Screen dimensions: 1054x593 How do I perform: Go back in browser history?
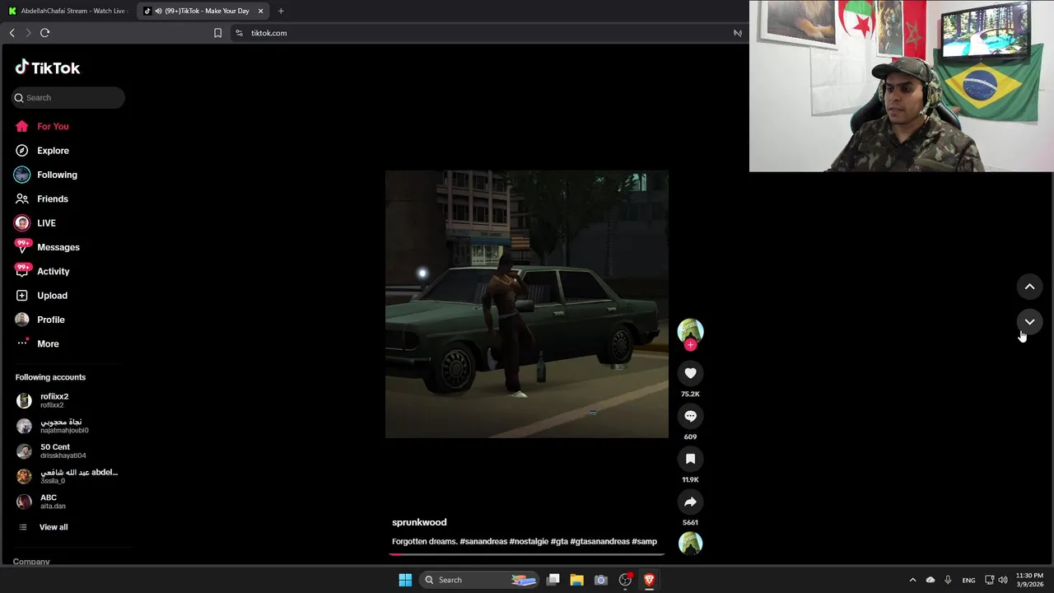12,33
